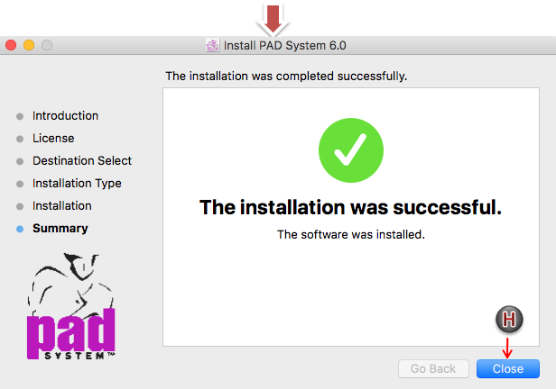Click the blue bullet beside Summary
The height and width of the screenshot is (389, 556).
point(20,229)
